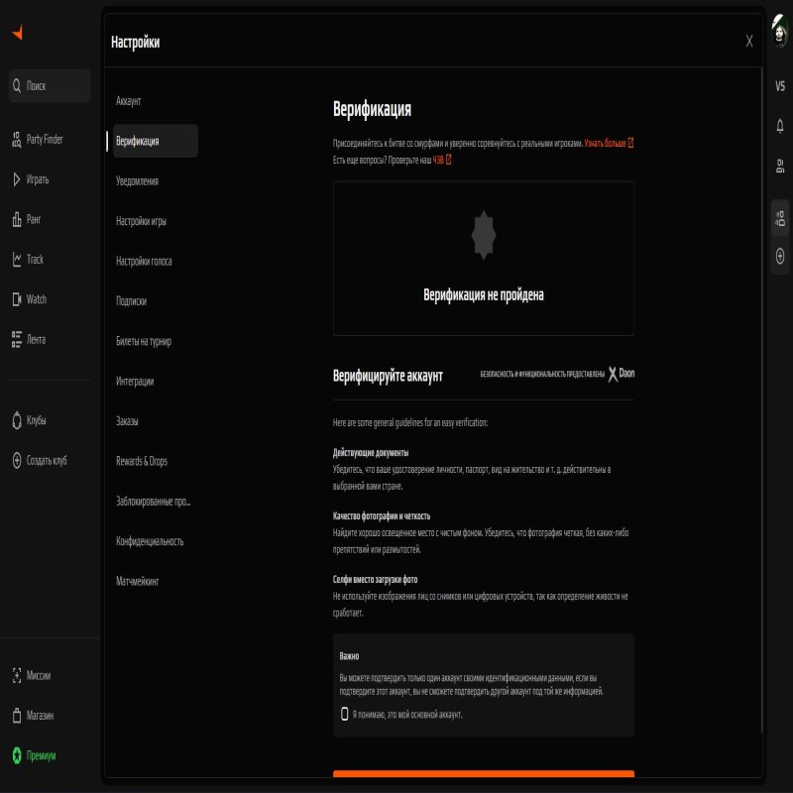This screenshot has width=793, height=793.
Task: Click the search field in the sidebar
Action: [49, 86]
